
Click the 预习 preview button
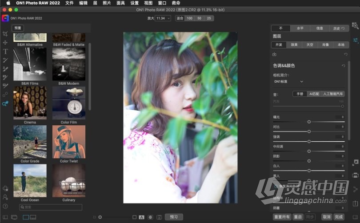click(174, 217)
